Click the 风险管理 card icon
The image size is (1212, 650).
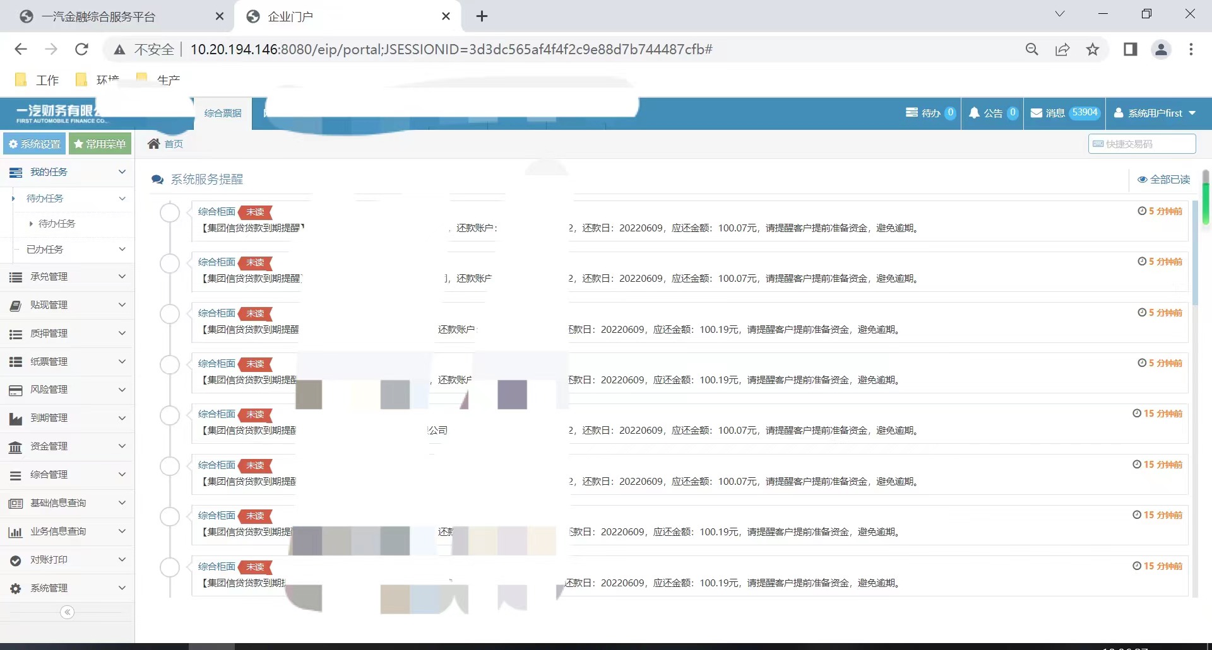tap(16, 390)
